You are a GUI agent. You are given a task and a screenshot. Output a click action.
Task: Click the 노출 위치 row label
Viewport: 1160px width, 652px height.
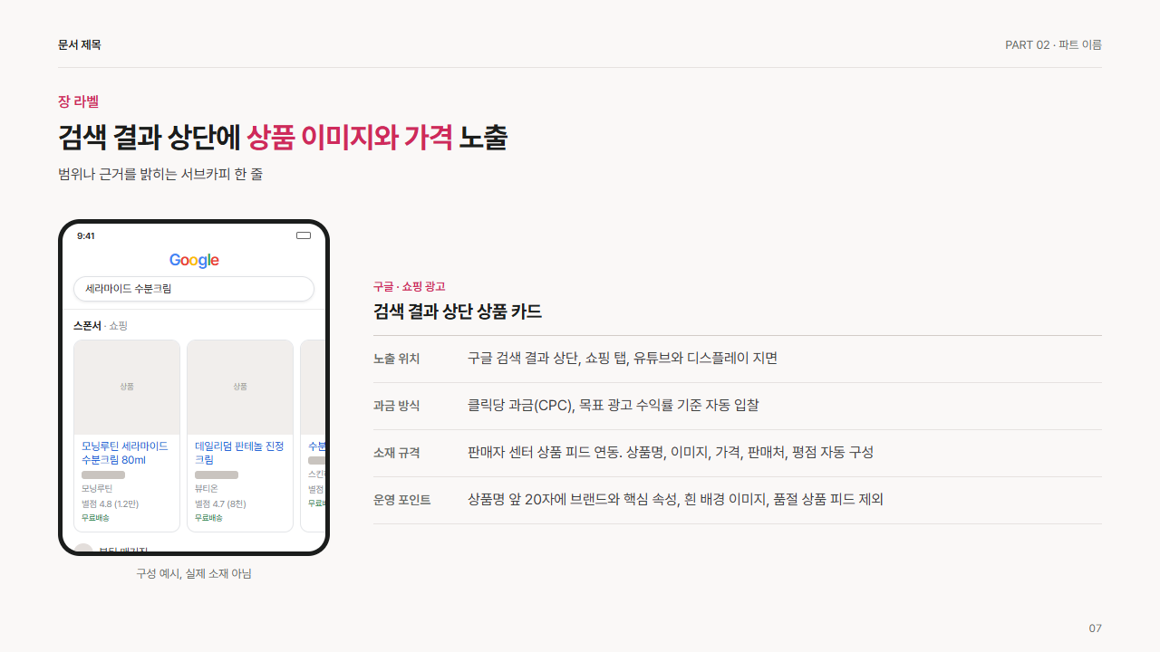(x=397, y=359)
